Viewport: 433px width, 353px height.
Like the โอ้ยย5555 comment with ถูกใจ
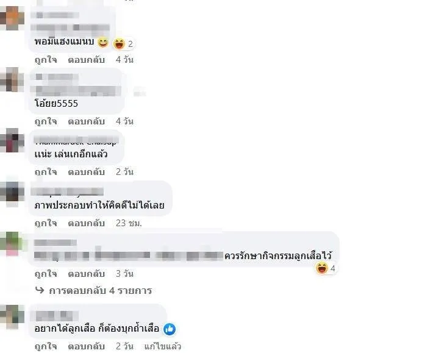46,121
